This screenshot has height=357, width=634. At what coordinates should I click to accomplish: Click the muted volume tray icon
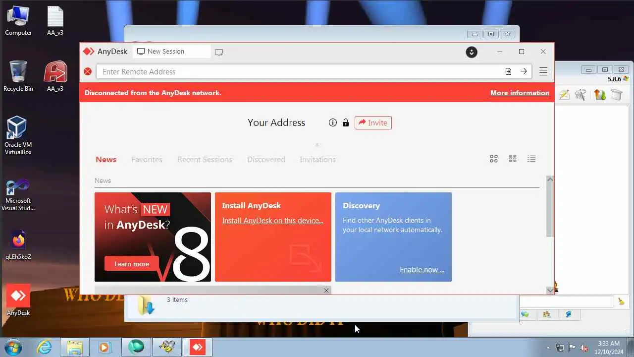(x=584, y=348)
